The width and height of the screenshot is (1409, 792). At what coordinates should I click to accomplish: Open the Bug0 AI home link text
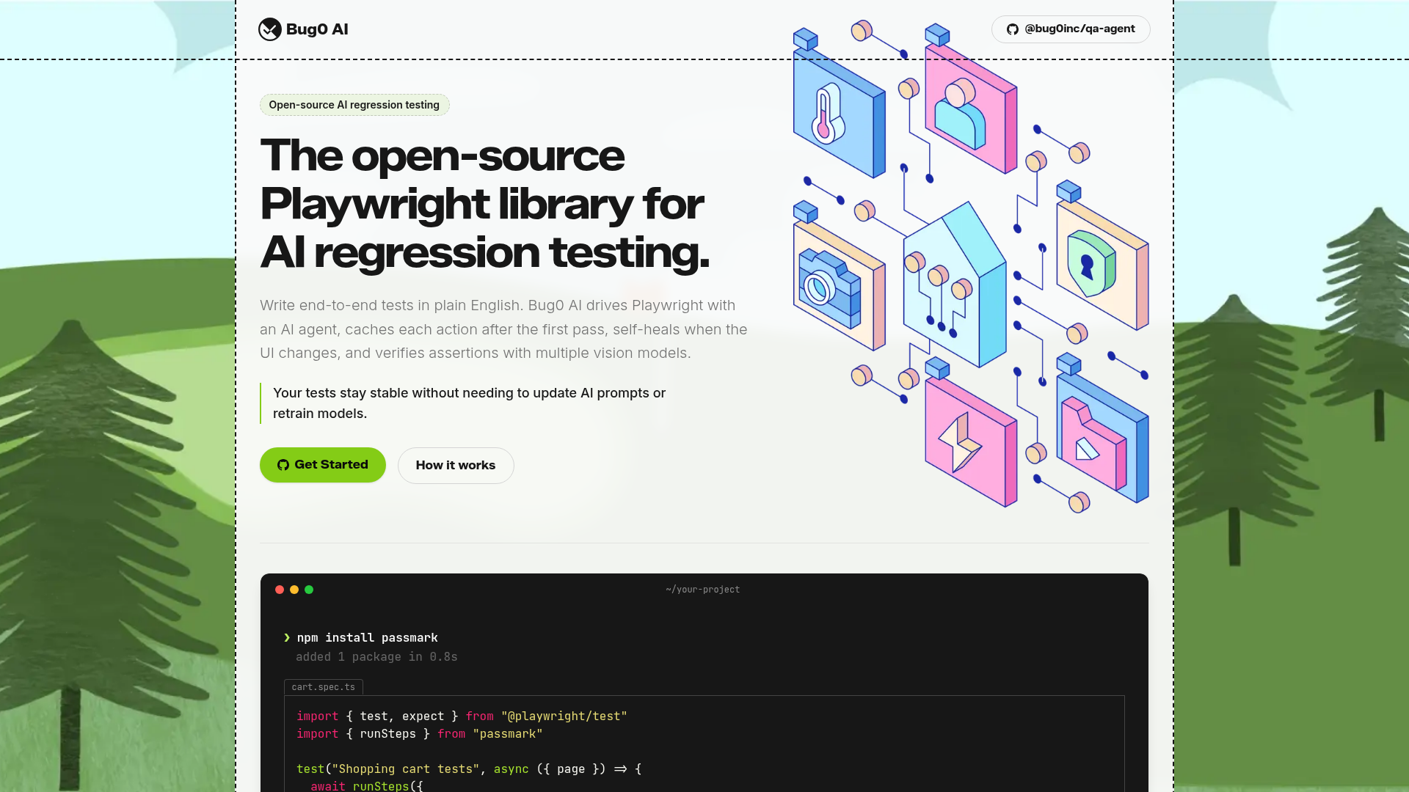317,29
